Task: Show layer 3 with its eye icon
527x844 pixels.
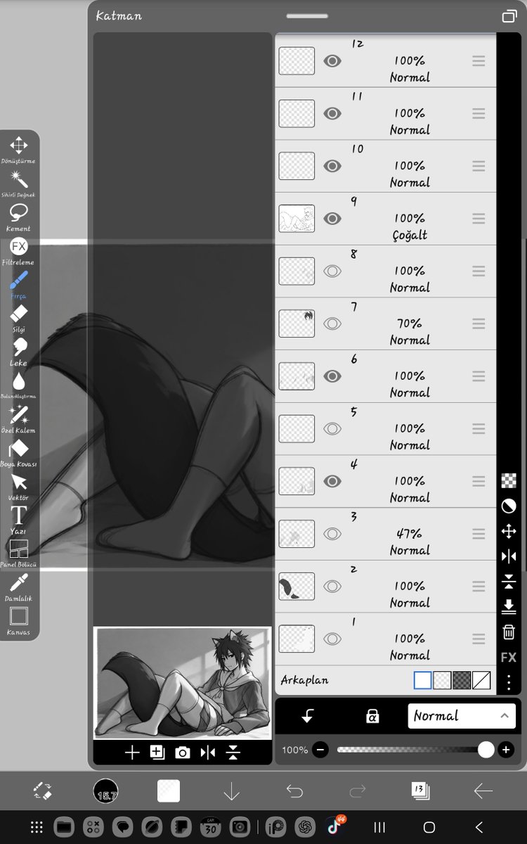Action: [332, 534]
